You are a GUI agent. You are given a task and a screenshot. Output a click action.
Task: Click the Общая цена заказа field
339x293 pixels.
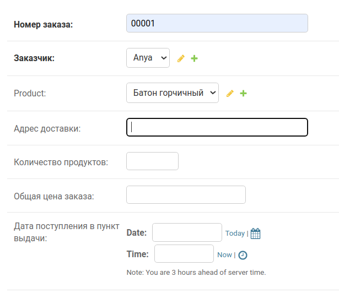(186, 194)
